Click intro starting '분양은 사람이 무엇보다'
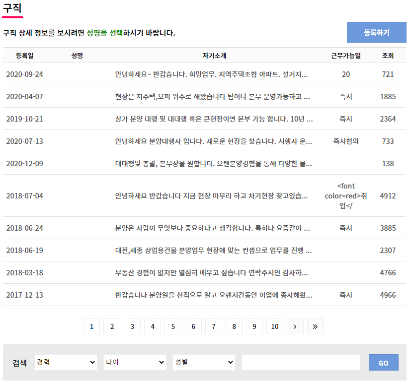 coord(212,228)
